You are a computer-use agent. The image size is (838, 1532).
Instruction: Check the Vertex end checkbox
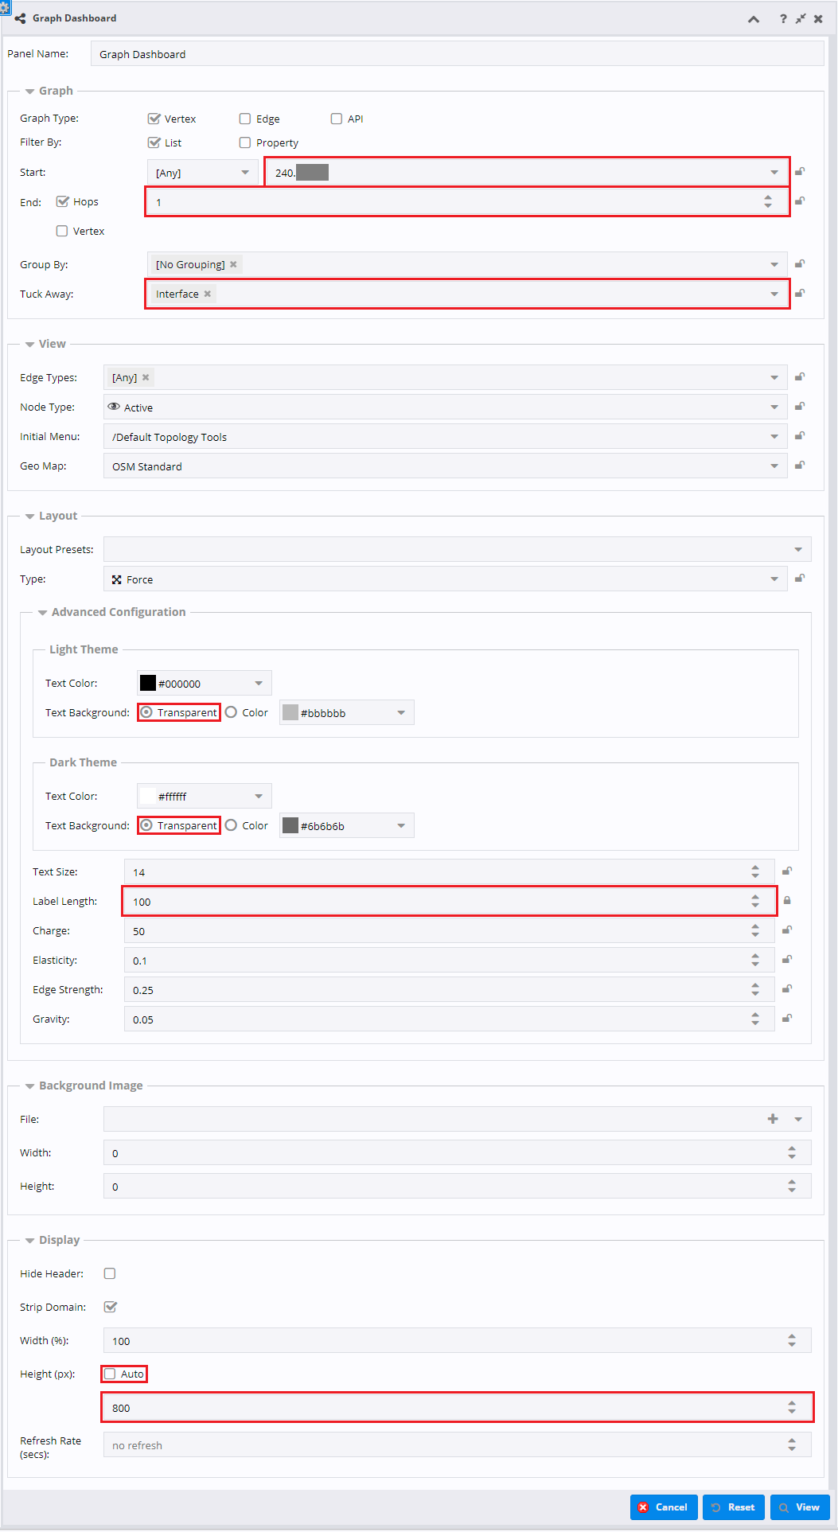coord(62,231)
